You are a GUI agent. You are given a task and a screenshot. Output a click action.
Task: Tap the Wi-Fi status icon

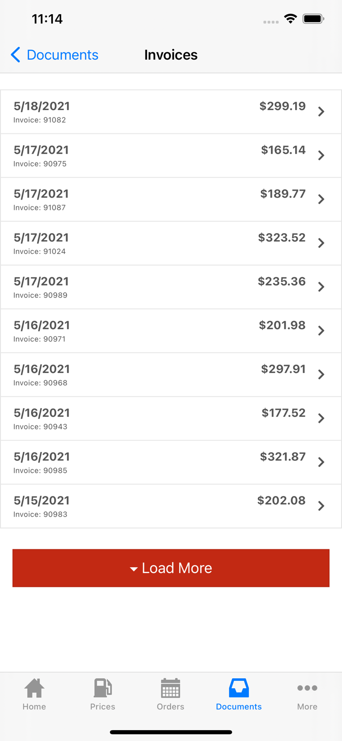coord(290,19)
